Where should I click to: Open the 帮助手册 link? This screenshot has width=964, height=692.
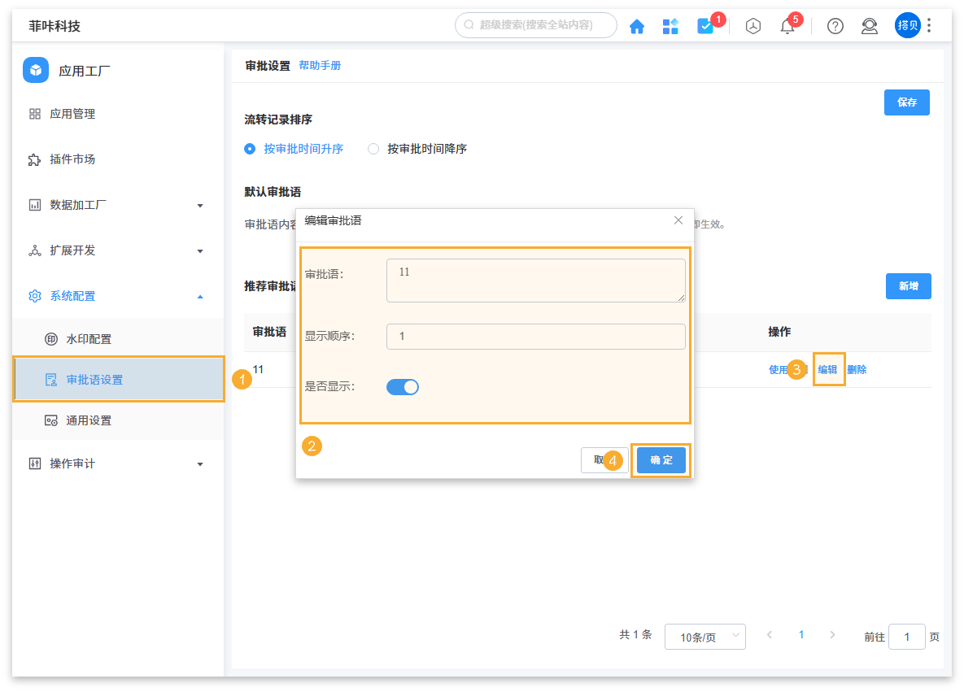click(320, 66)
